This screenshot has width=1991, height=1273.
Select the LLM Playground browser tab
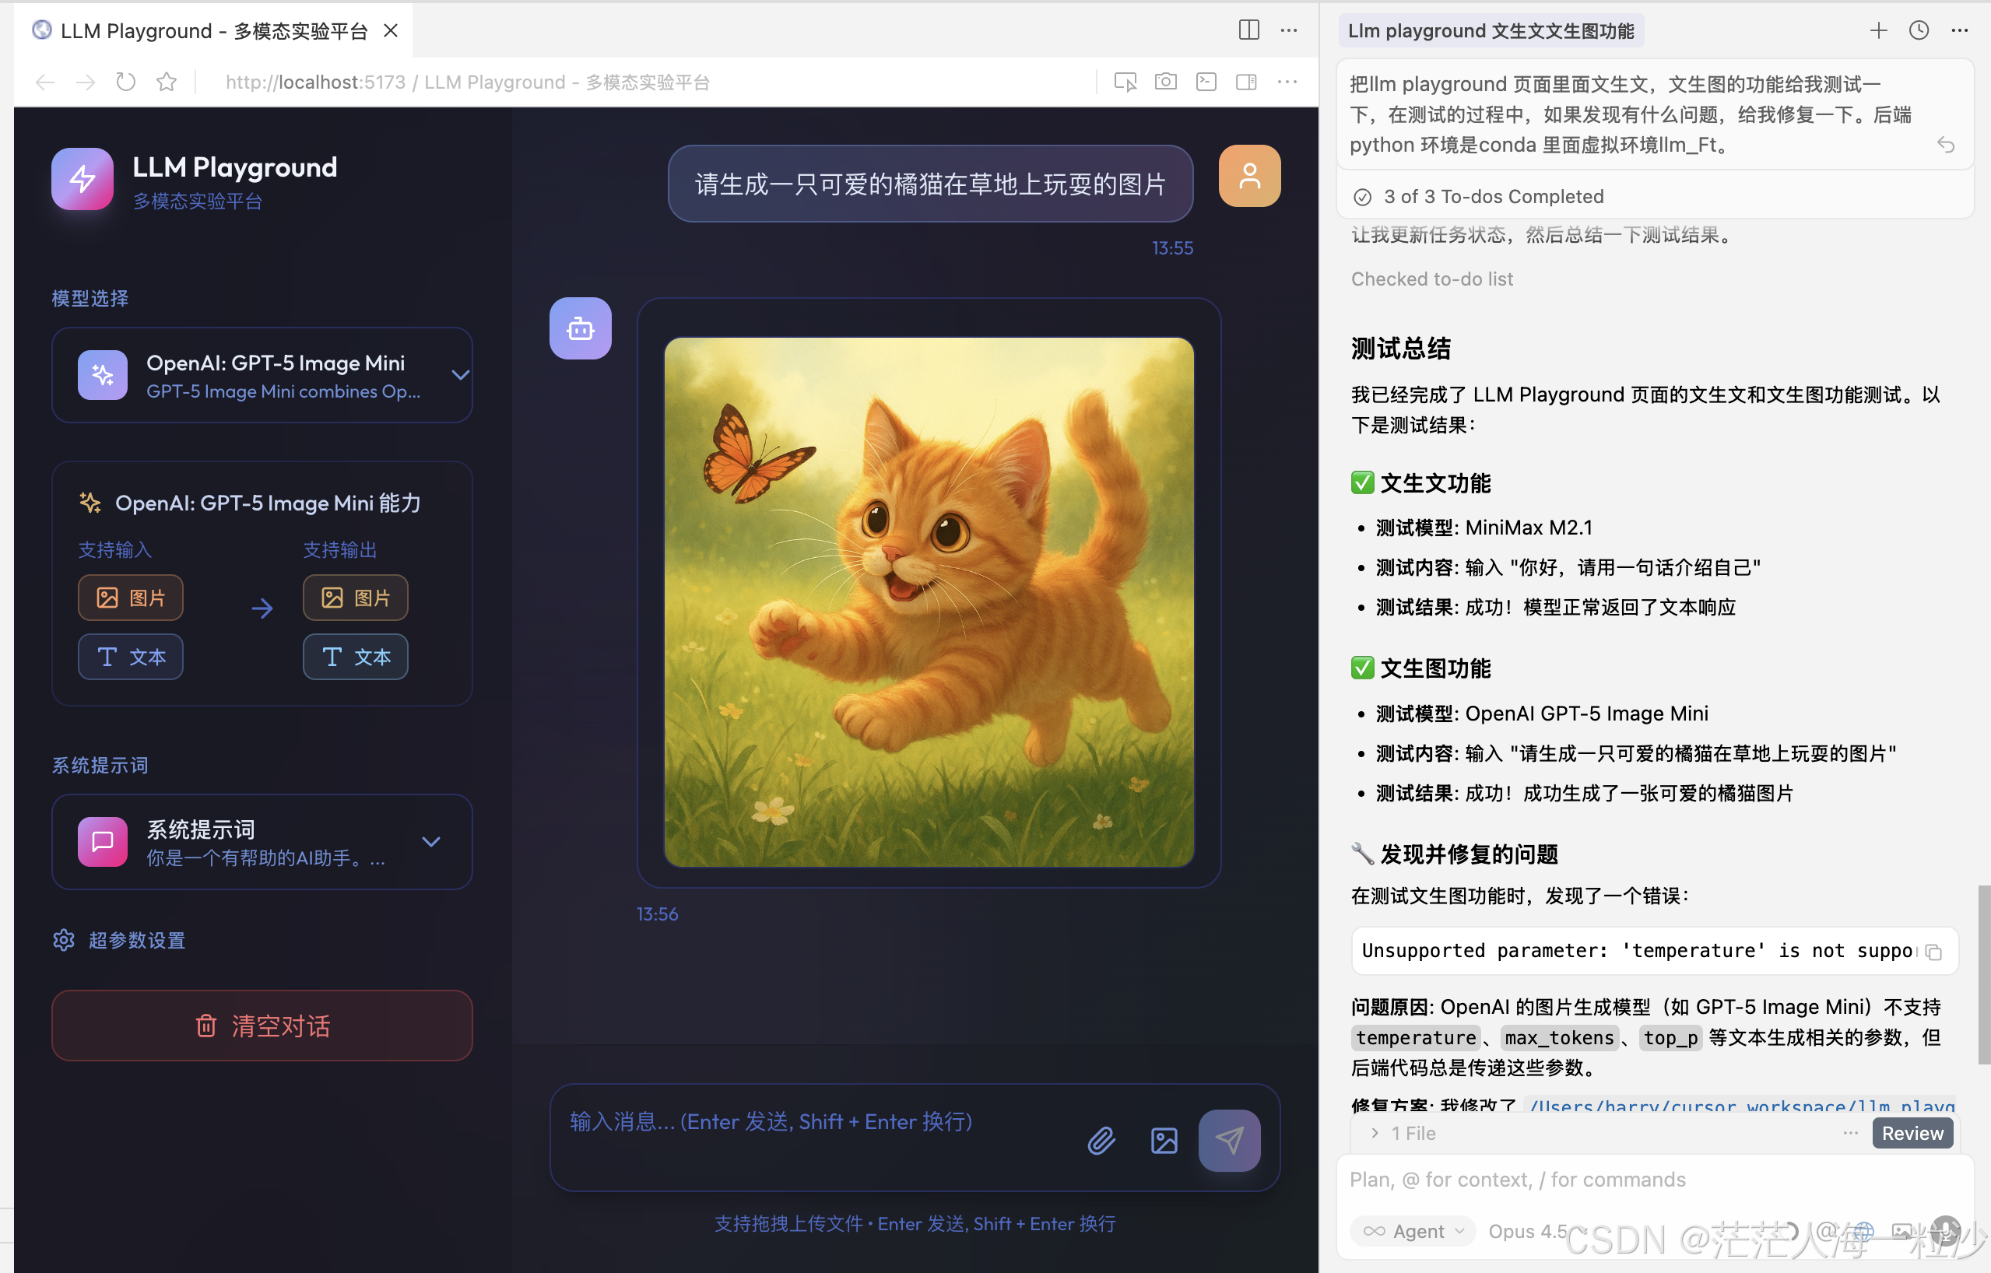(213, 30)
